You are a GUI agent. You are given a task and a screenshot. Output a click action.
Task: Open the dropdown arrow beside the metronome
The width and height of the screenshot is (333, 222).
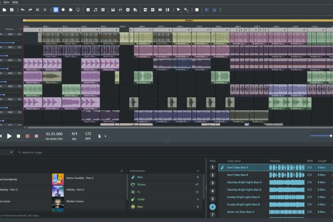105,136
